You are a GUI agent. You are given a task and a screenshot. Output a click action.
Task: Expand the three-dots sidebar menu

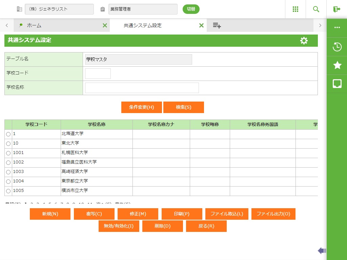(337, 27)
